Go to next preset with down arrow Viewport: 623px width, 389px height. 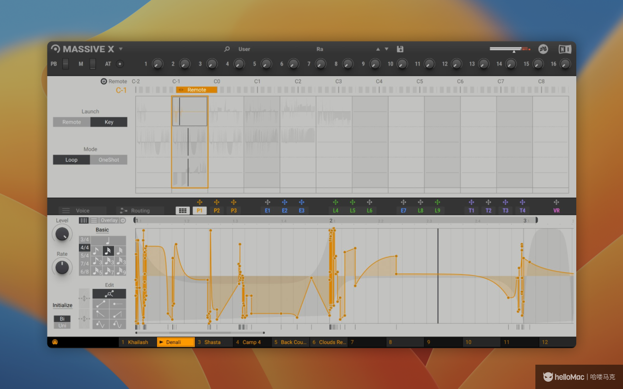[x=386, y=49]
